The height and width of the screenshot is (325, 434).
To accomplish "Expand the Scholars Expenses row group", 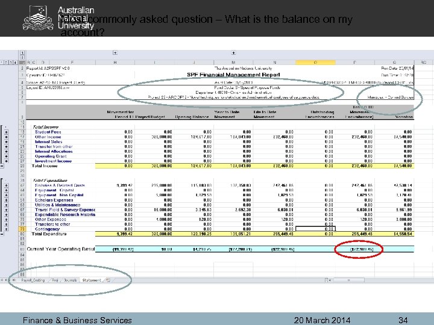I will click(x=7, y=200).
